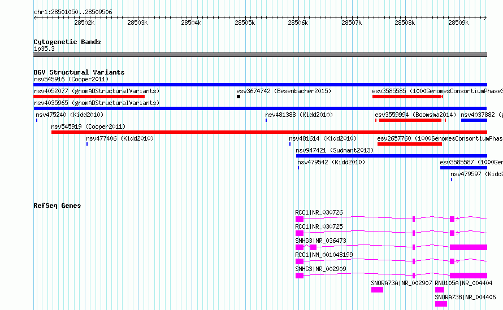Select first exon of RCC1 NR_030725
This screenshot has height=310, width=503.
point(300,233)
